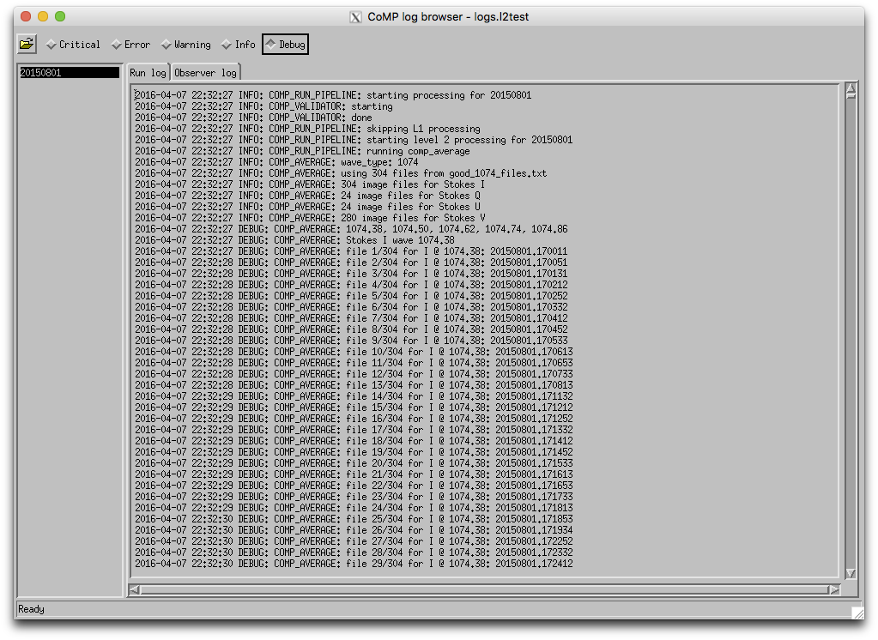Select the Run log tab

pyautogui.click(x=148, y=72)
